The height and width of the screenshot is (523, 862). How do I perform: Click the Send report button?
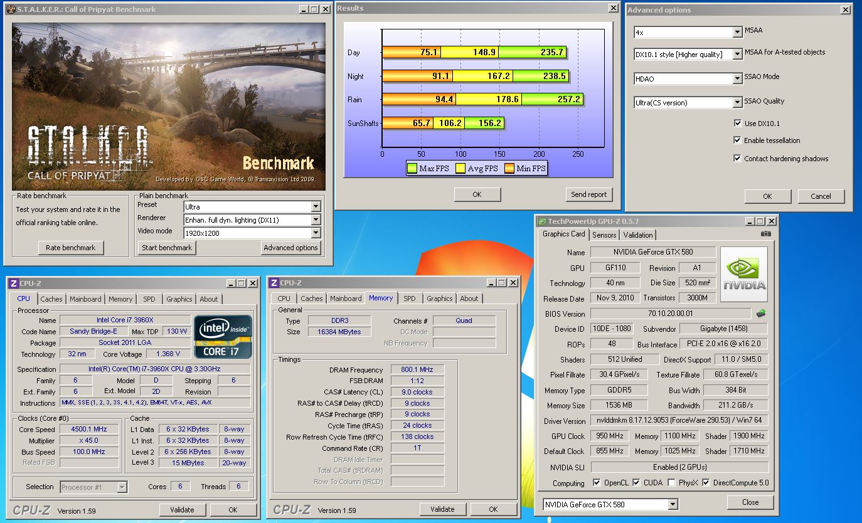pyautogui.click(x=588, y=194)
